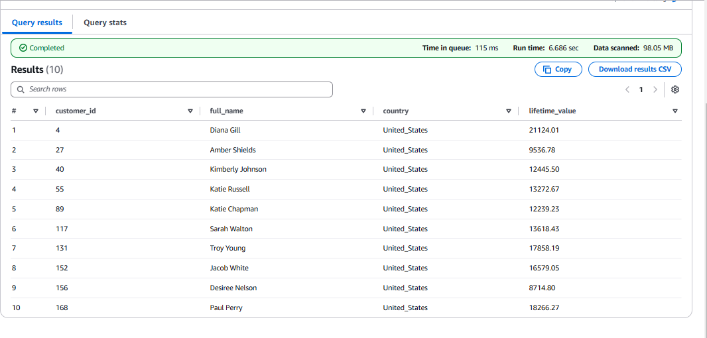Image resolution: width=707 pixels, height=338 pixels.
Task: Sort results by lifetime_value column arrow
Action: (675, 111)
